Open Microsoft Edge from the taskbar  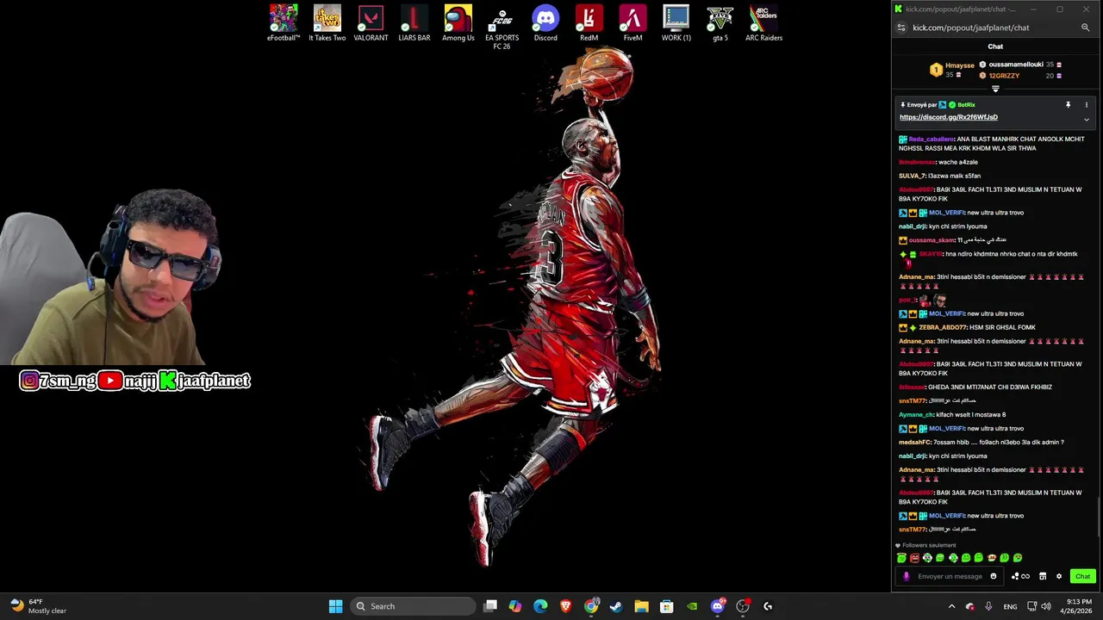coord(540,606)
